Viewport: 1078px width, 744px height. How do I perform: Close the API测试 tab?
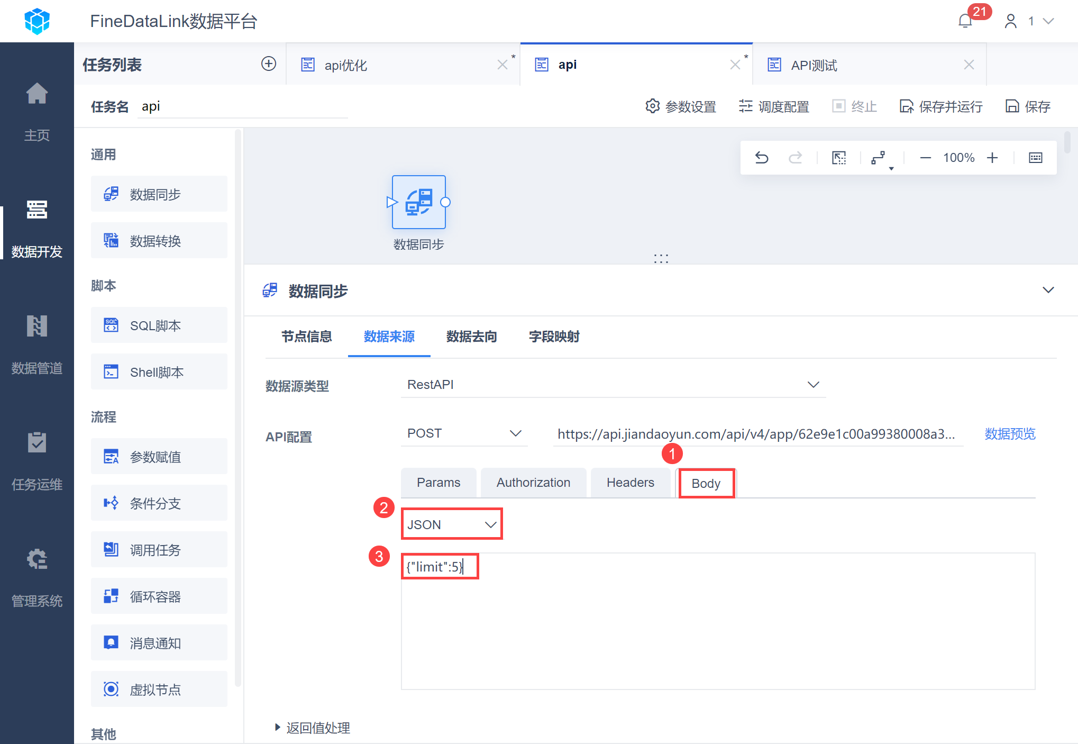point(969,65)
